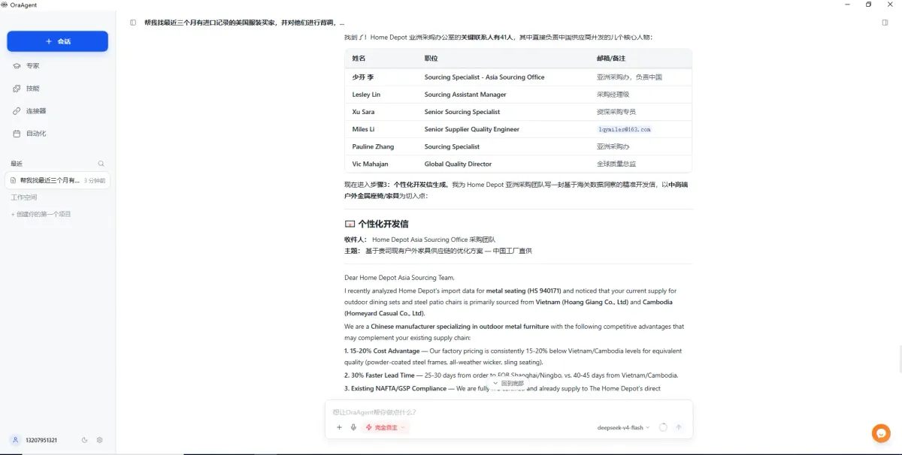The image size is (902, 455).
Task: Click the plus attachment icon in input
Action: click(339, 427)
